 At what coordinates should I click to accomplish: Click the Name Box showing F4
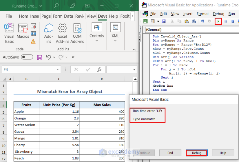[31, 70]
